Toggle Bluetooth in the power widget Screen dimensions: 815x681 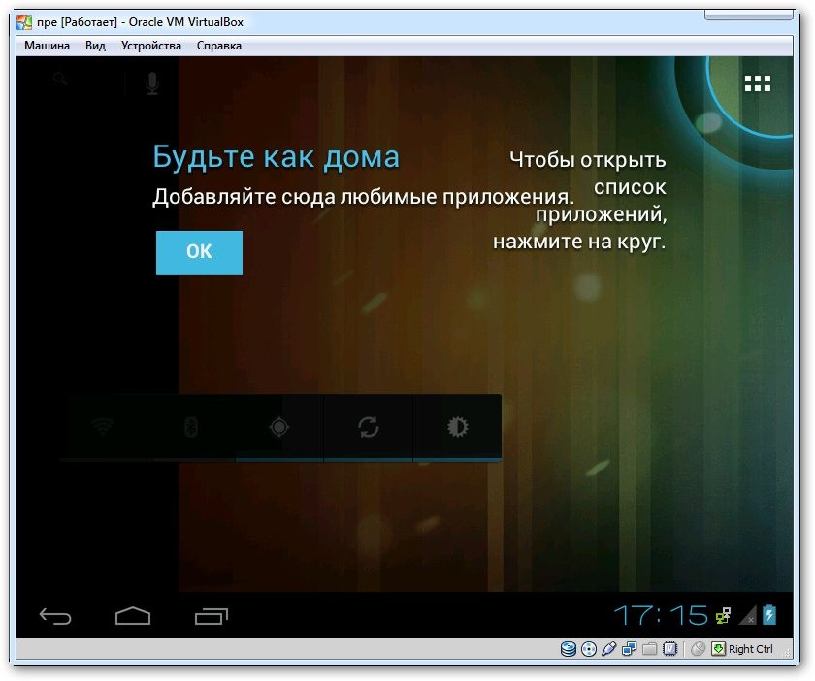pyautogui.click(x=191, y=427)
